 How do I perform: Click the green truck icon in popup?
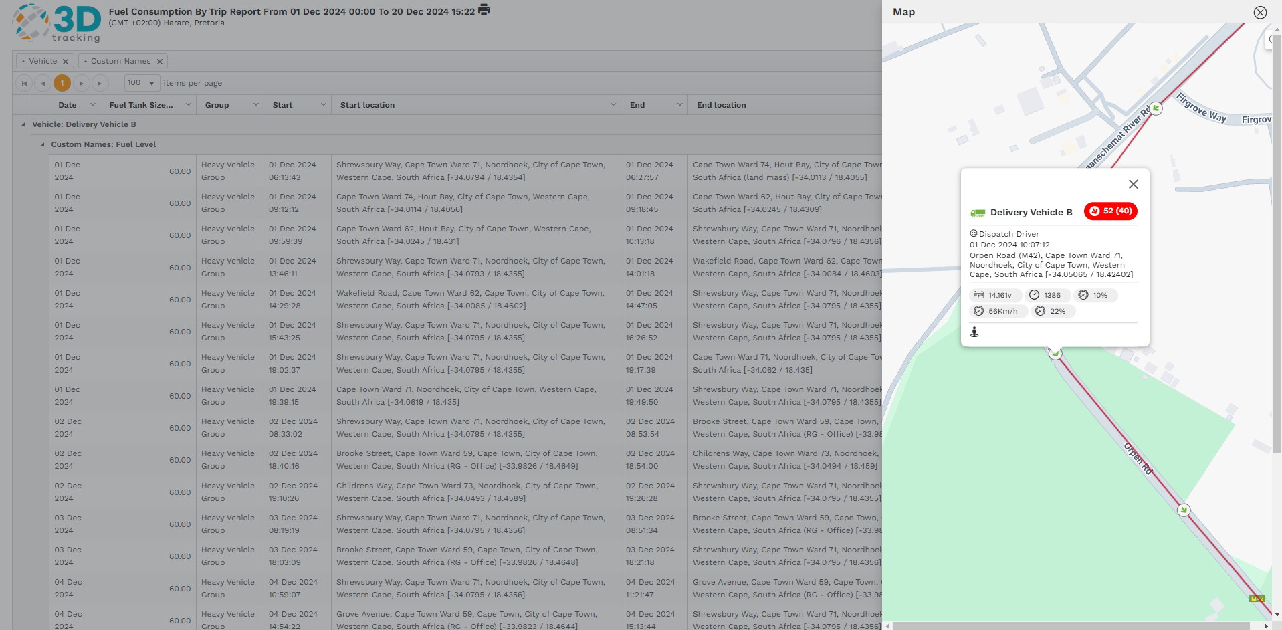[978, 213]
